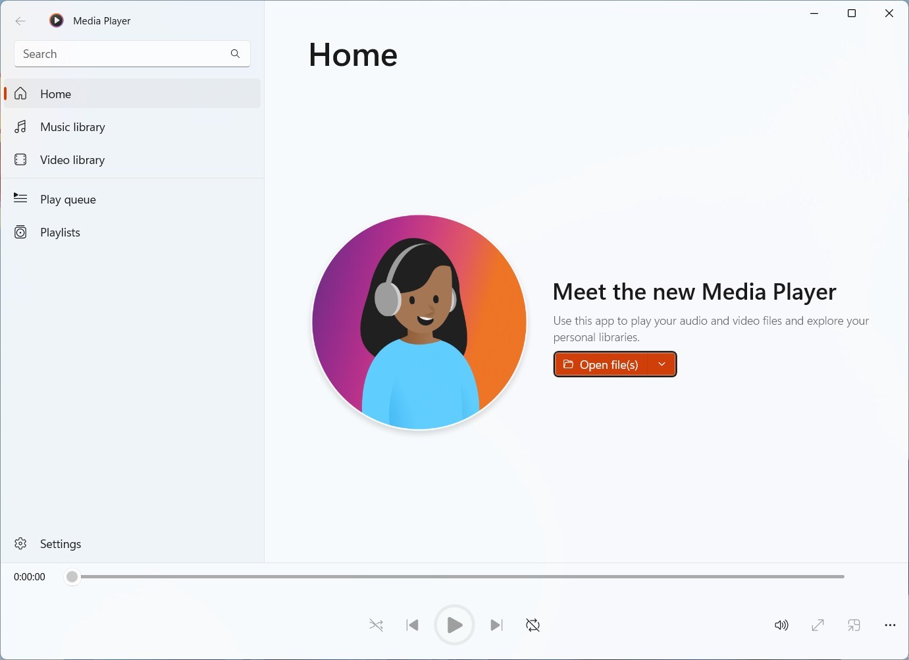Switch to mini player view
Image resolution: width=909 pixels, height=660 pixels.
click(x=854, y=625)
